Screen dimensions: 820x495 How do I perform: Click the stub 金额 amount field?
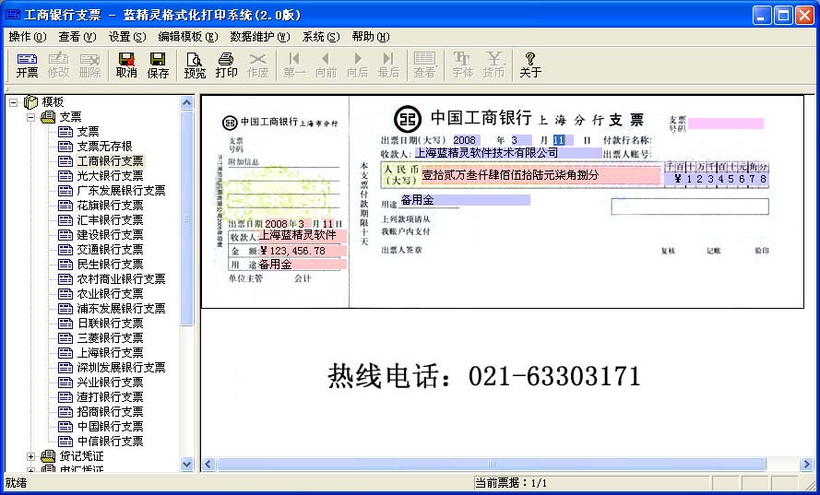tap(303, 251)
